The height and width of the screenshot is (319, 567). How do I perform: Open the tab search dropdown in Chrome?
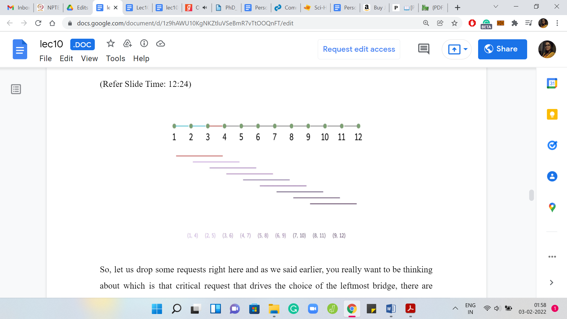tap(496, 7)
